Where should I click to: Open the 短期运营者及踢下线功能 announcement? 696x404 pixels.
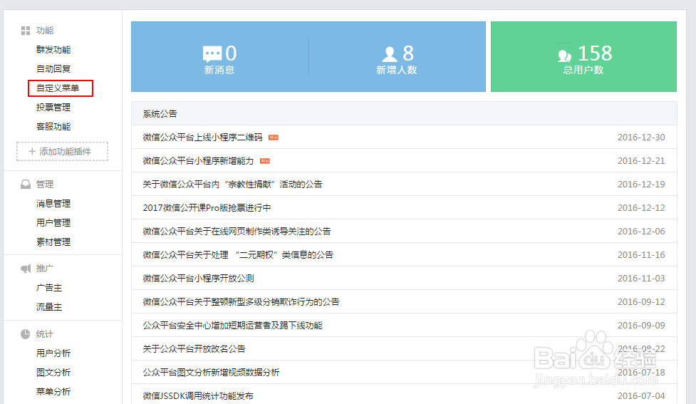[232, 326]
